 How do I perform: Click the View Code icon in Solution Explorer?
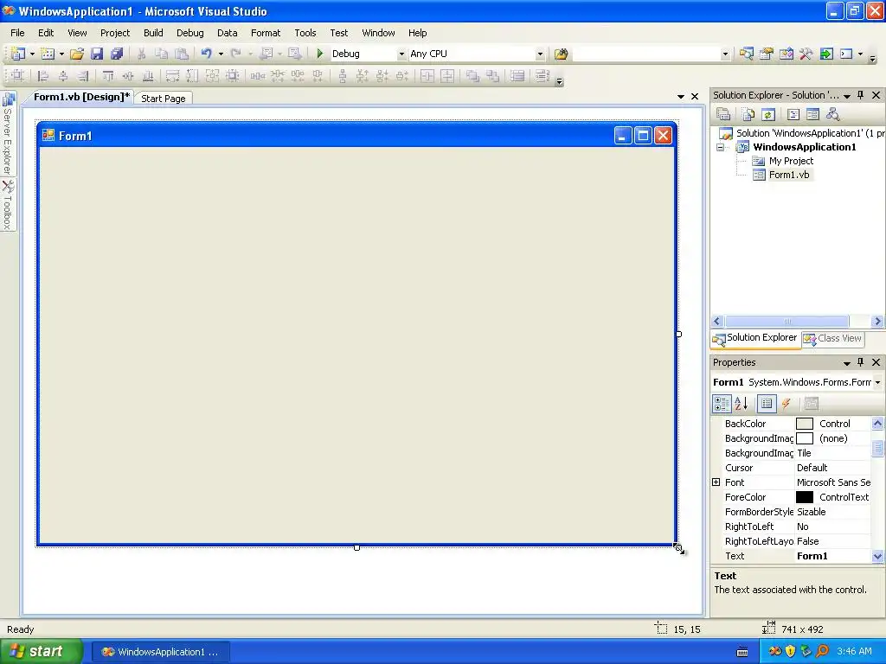tap(793, 115)
